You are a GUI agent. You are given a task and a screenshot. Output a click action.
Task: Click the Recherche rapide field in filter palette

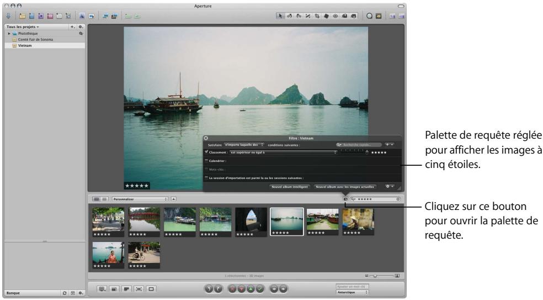tap(359, 145)
